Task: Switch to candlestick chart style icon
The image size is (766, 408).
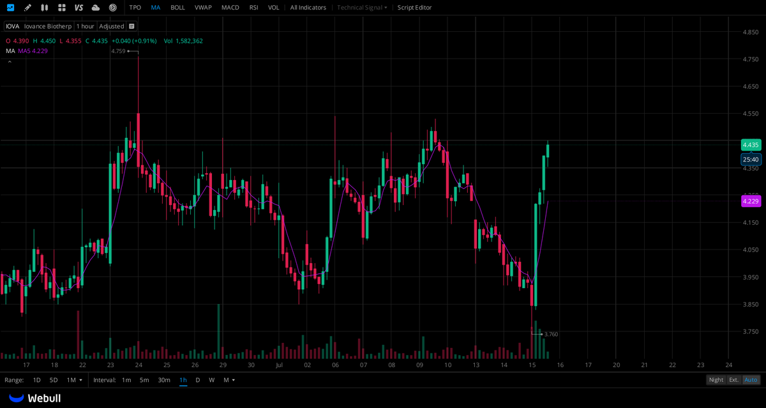Action: (x=44, y=8)
